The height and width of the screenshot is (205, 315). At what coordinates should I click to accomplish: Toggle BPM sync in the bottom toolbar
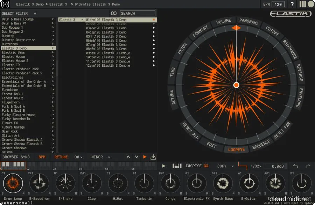[x=42, y=157]
